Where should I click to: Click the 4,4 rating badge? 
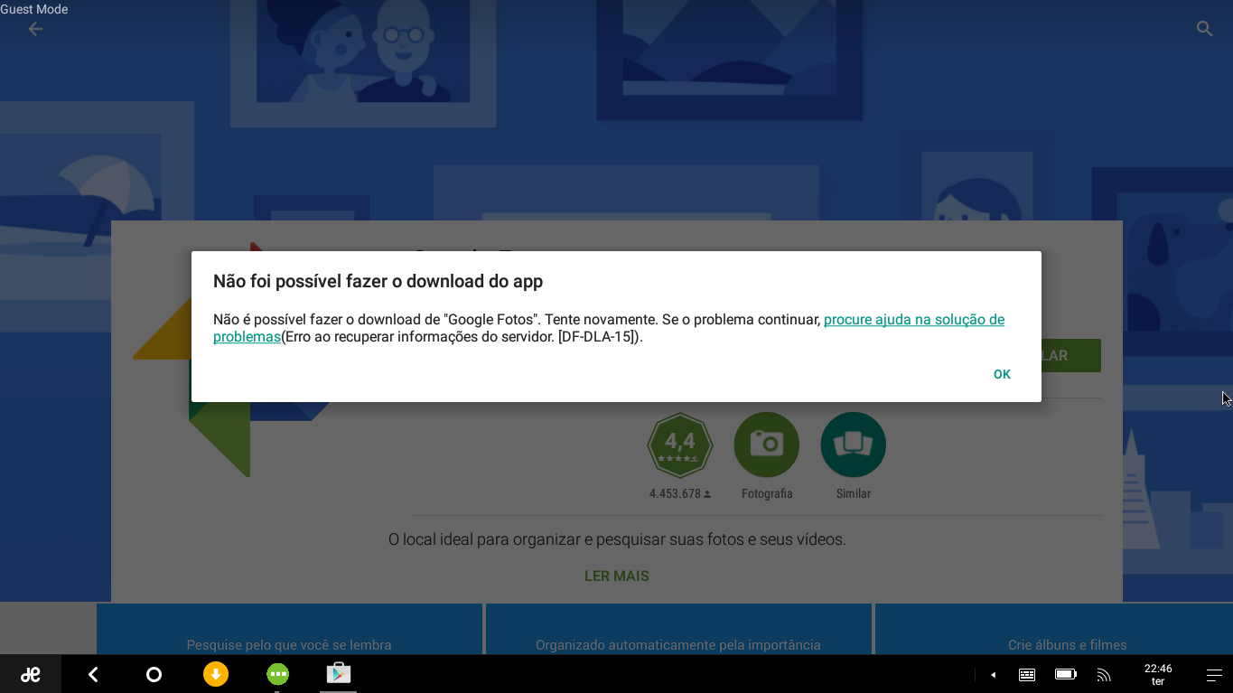680,445
